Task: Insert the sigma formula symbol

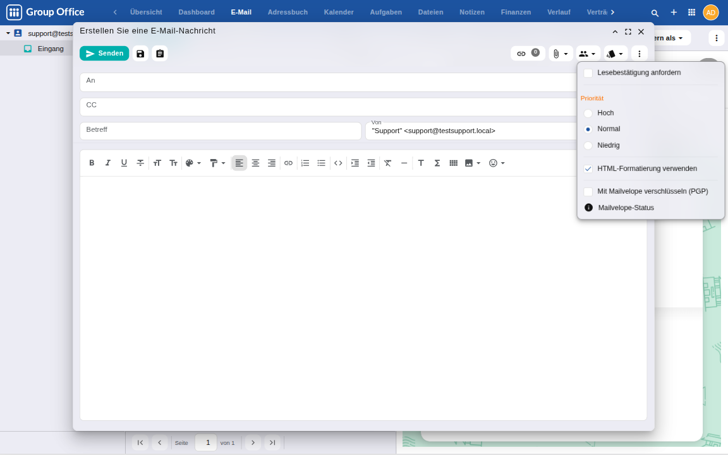Action: tap(437, 163)
